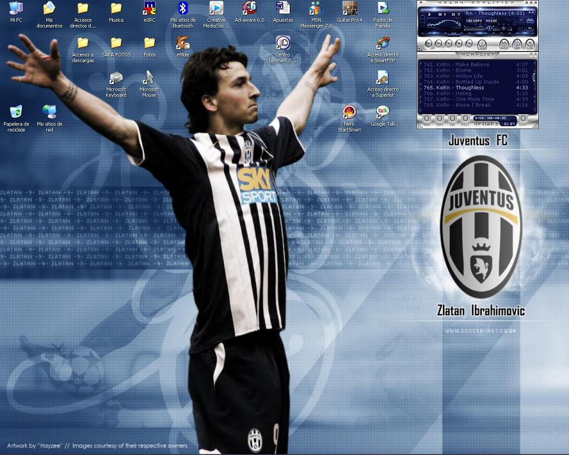Screen dimensions: 569x455
Task: Open the playlist SEL menu button
Action: click(452, 120)
